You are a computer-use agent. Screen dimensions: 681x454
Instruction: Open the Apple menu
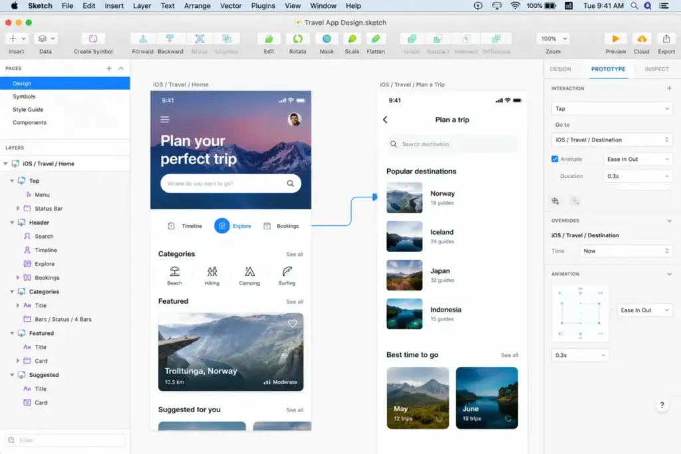[15, 5]
